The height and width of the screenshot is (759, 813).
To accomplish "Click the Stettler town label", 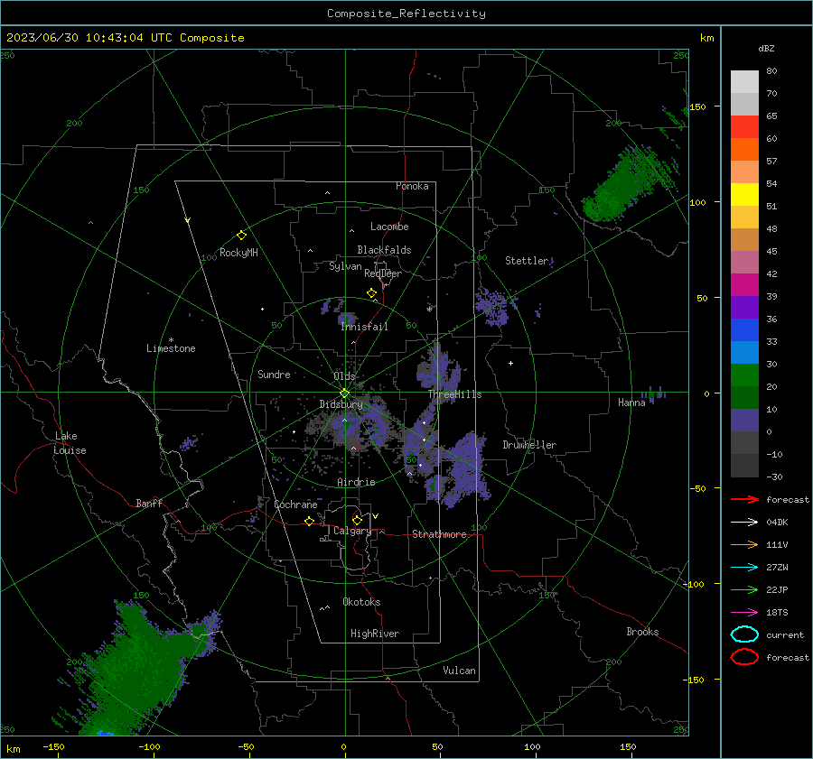I will point(527,261).
